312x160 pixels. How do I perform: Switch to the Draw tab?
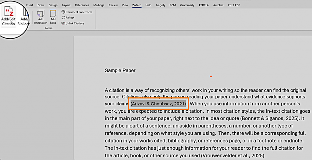tap(41, 5)
